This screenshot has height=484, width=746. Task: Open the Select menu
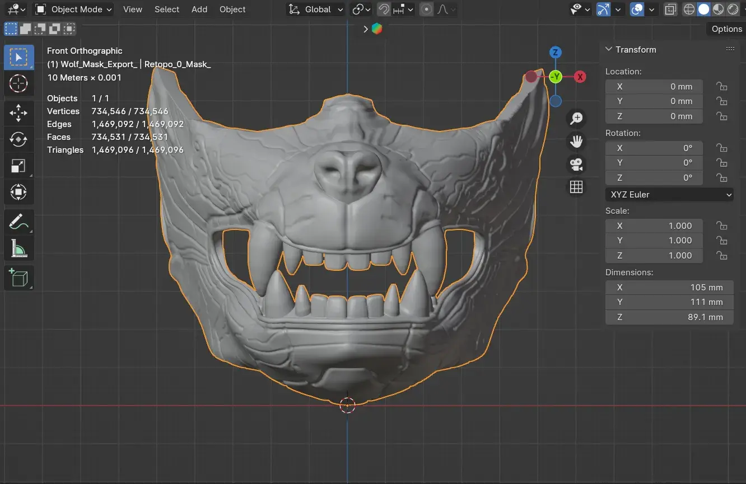[167, 10]
